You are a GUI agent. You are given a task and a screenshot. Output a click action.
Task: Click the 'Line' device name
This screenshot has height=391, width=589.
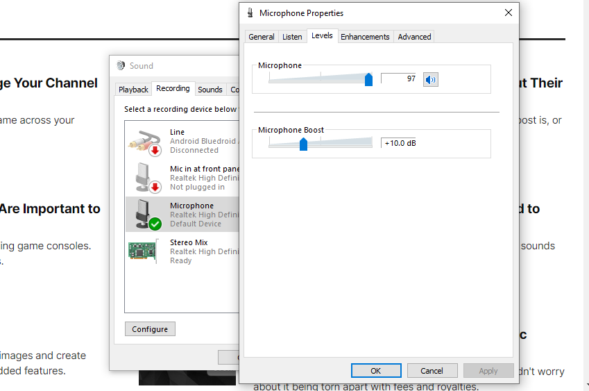[177, 132]
